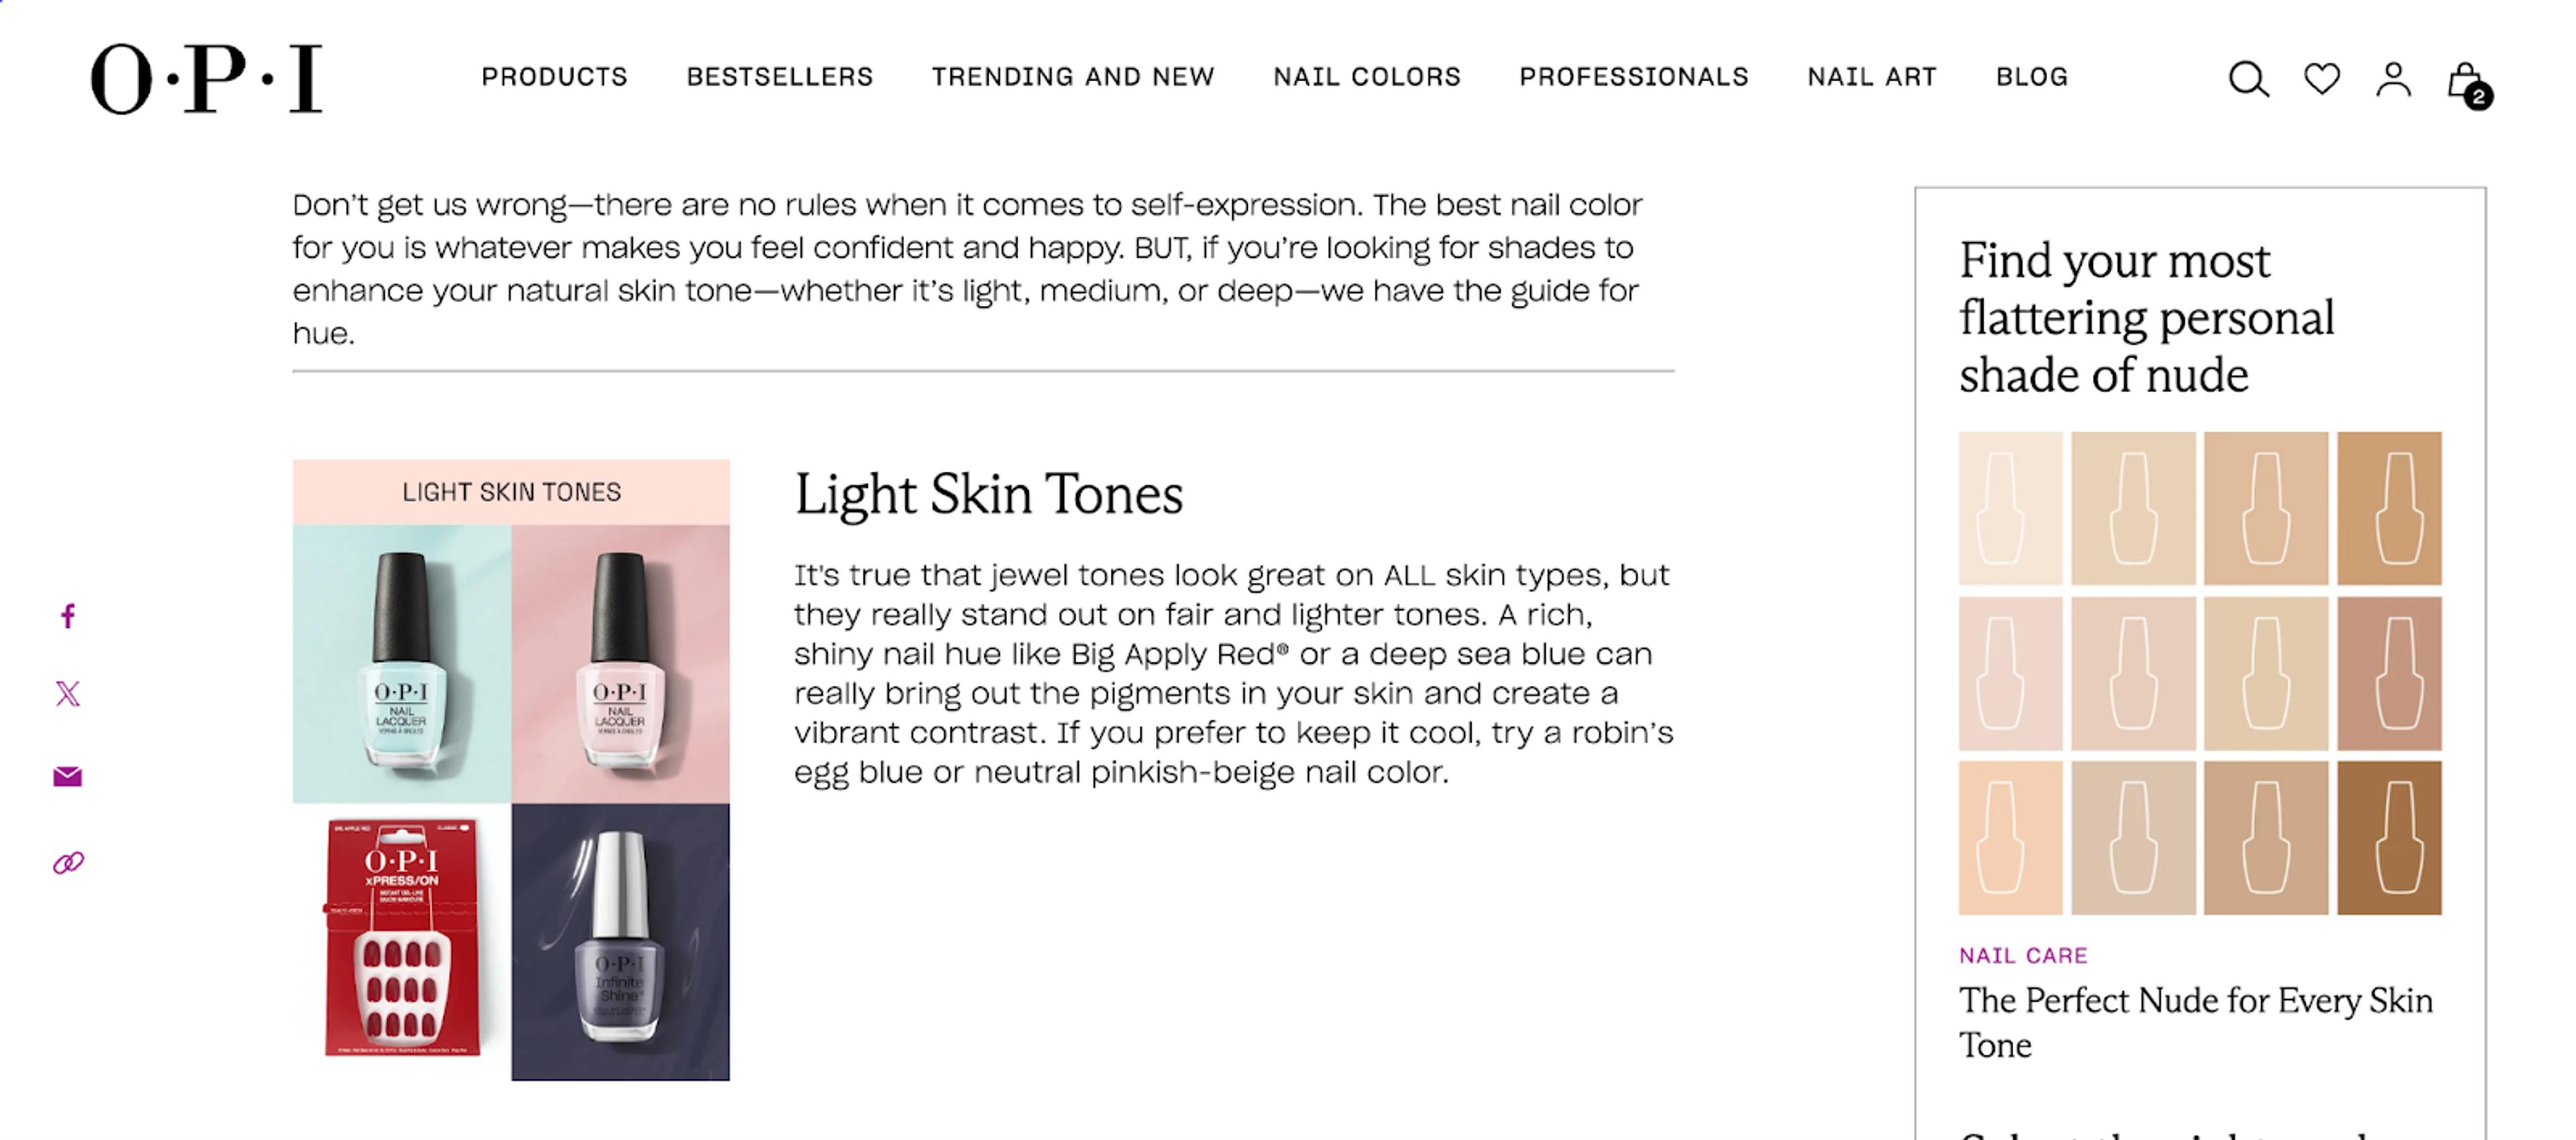
Task: Open the Bestsellers menu item
Action: point(779,77)
